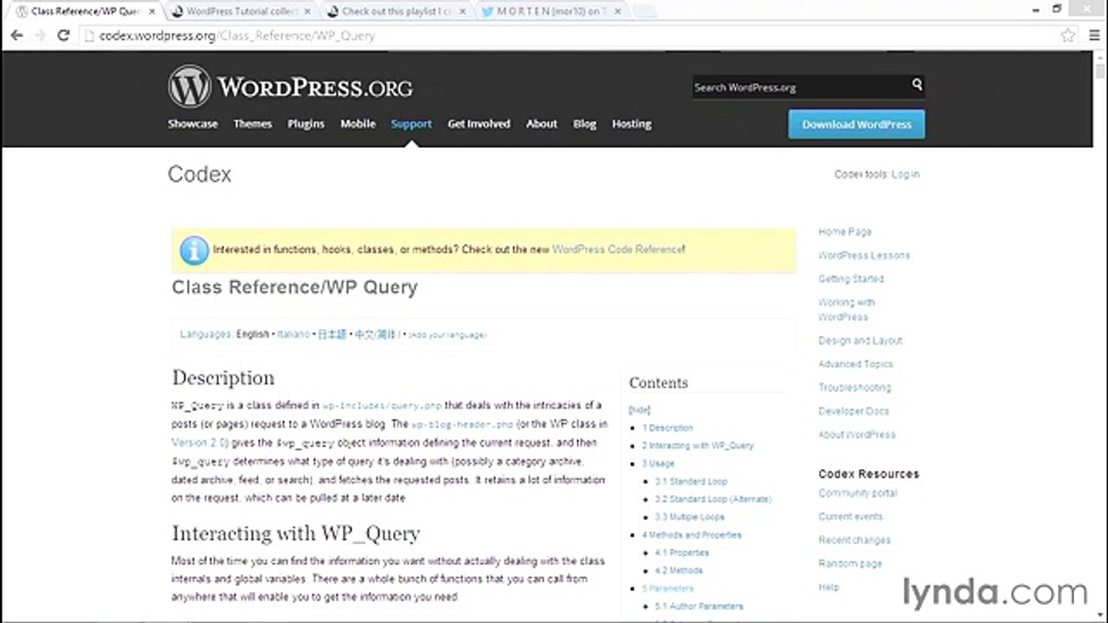The height and width of the screenshot is (623, 1108).
Task: Hide the Contents box via hide link
Action: 639,410
